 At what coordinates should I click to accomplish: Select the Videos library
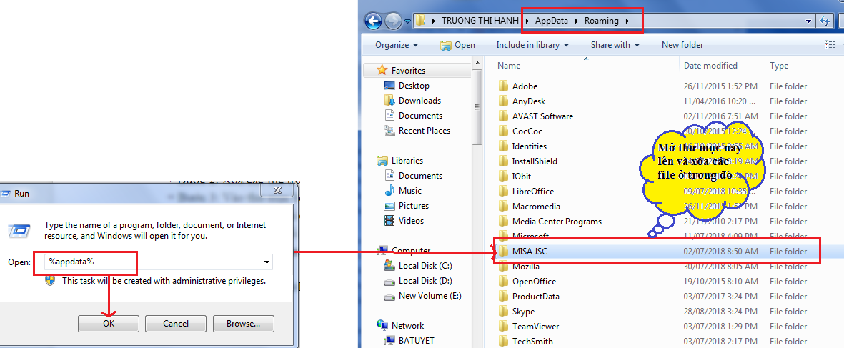(x=411, y=221)
